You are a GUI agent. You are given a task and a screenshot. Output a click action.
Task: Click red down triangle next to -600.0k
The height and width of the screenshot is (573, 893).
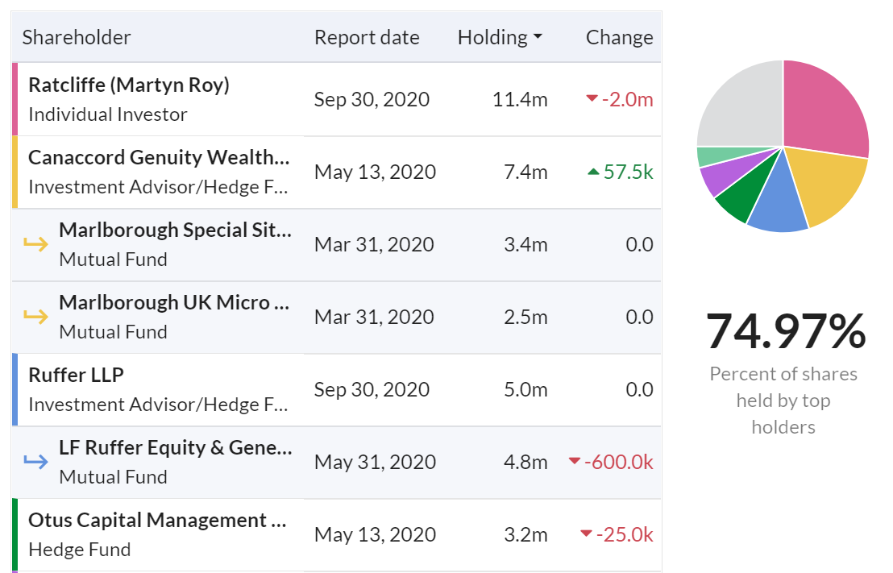pyautogui.click(x=575, y=461)
